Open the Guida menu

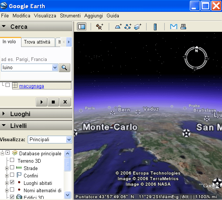click(113, 16)
